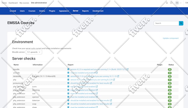Click the OK status badge for database
This screenshot has width=188, height=108.
coord(170,76)
